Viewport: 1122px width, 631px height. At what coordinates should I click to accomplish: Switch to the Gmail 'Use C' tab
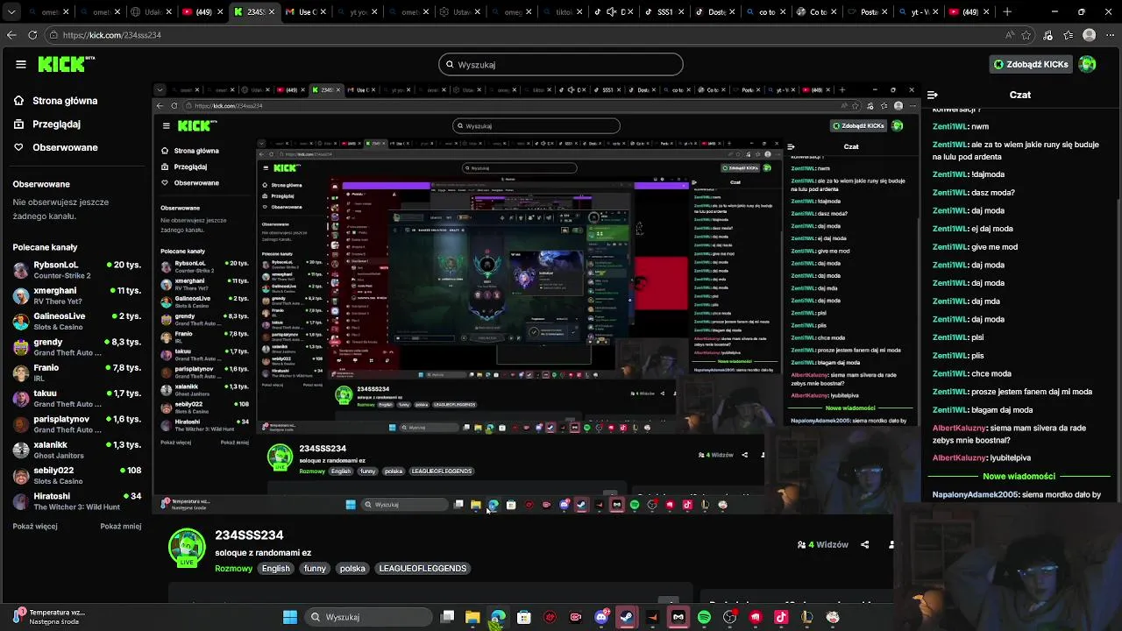304,12
